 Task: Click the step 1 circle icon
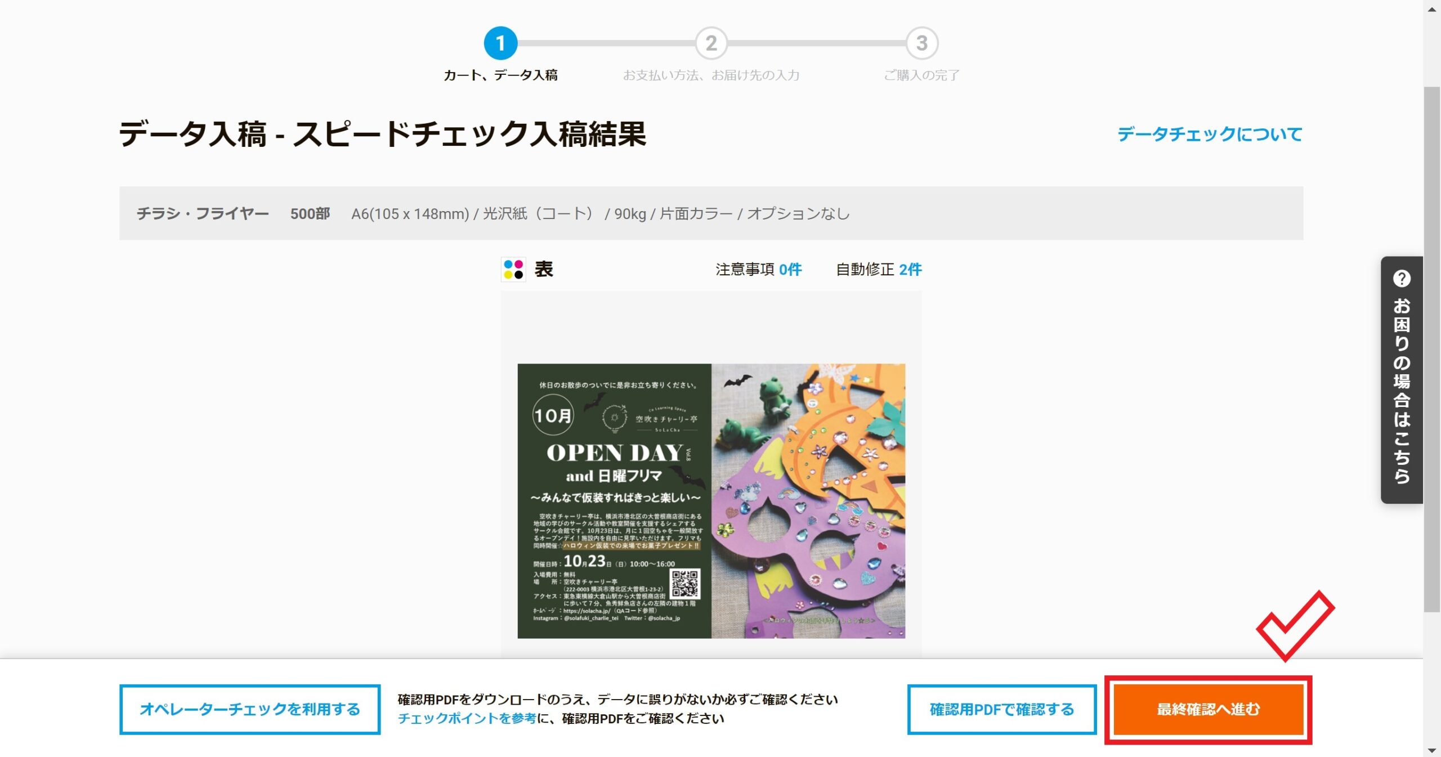[500, 43]
